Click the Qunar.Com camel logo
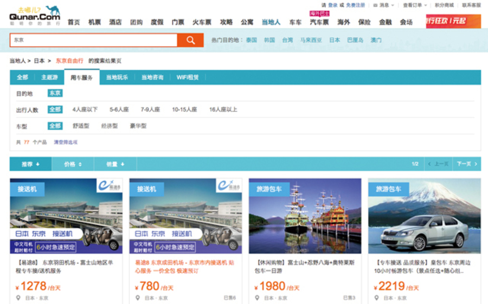This screenshot has width=488, height=304. (x=35, y=14)
